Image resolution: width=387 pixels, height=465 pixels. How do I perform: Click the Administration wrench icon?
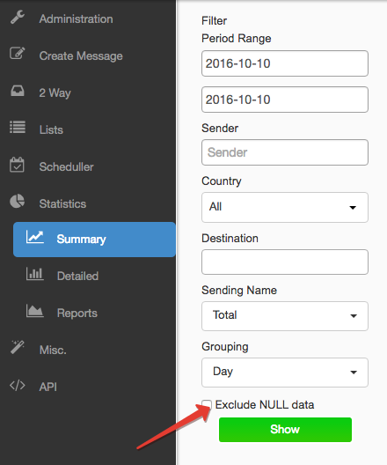18,17
